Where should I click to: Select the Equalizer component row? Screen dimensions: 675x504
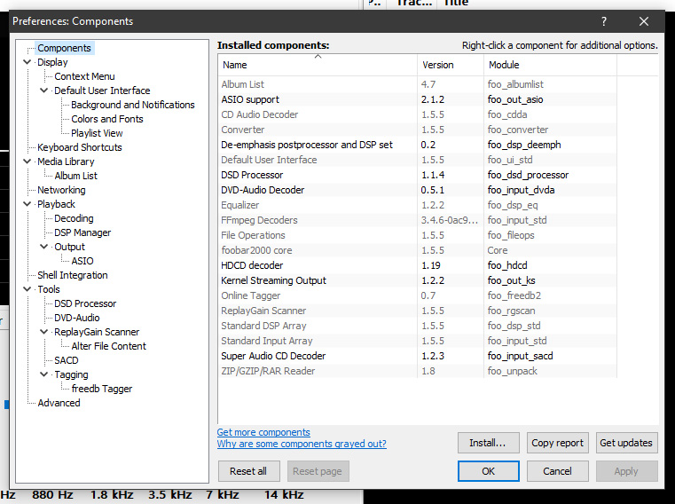coord(418,205)
